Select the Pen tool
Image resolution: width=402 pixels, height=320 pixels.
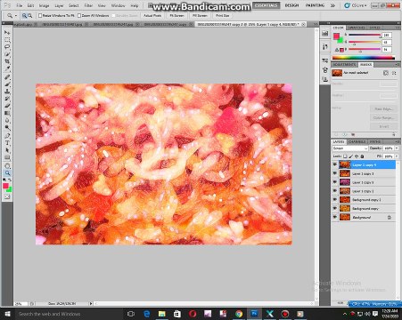[x=7, y=136]
